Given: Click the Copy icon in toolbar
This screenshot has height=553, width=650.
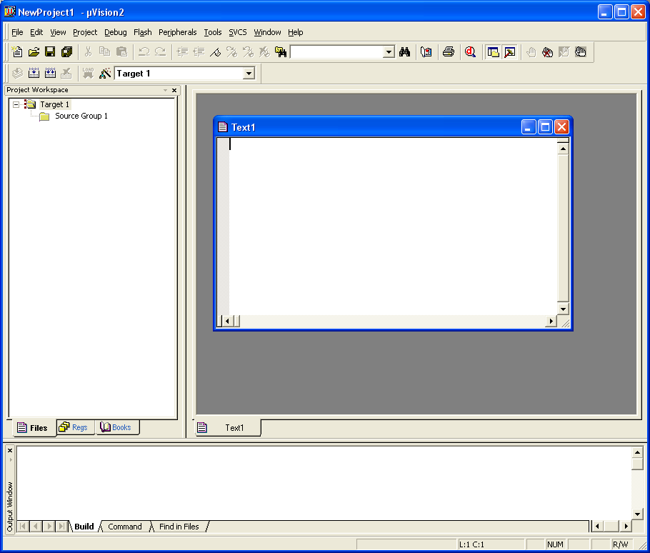Looking at the screenshot, I should coord(104,52).
